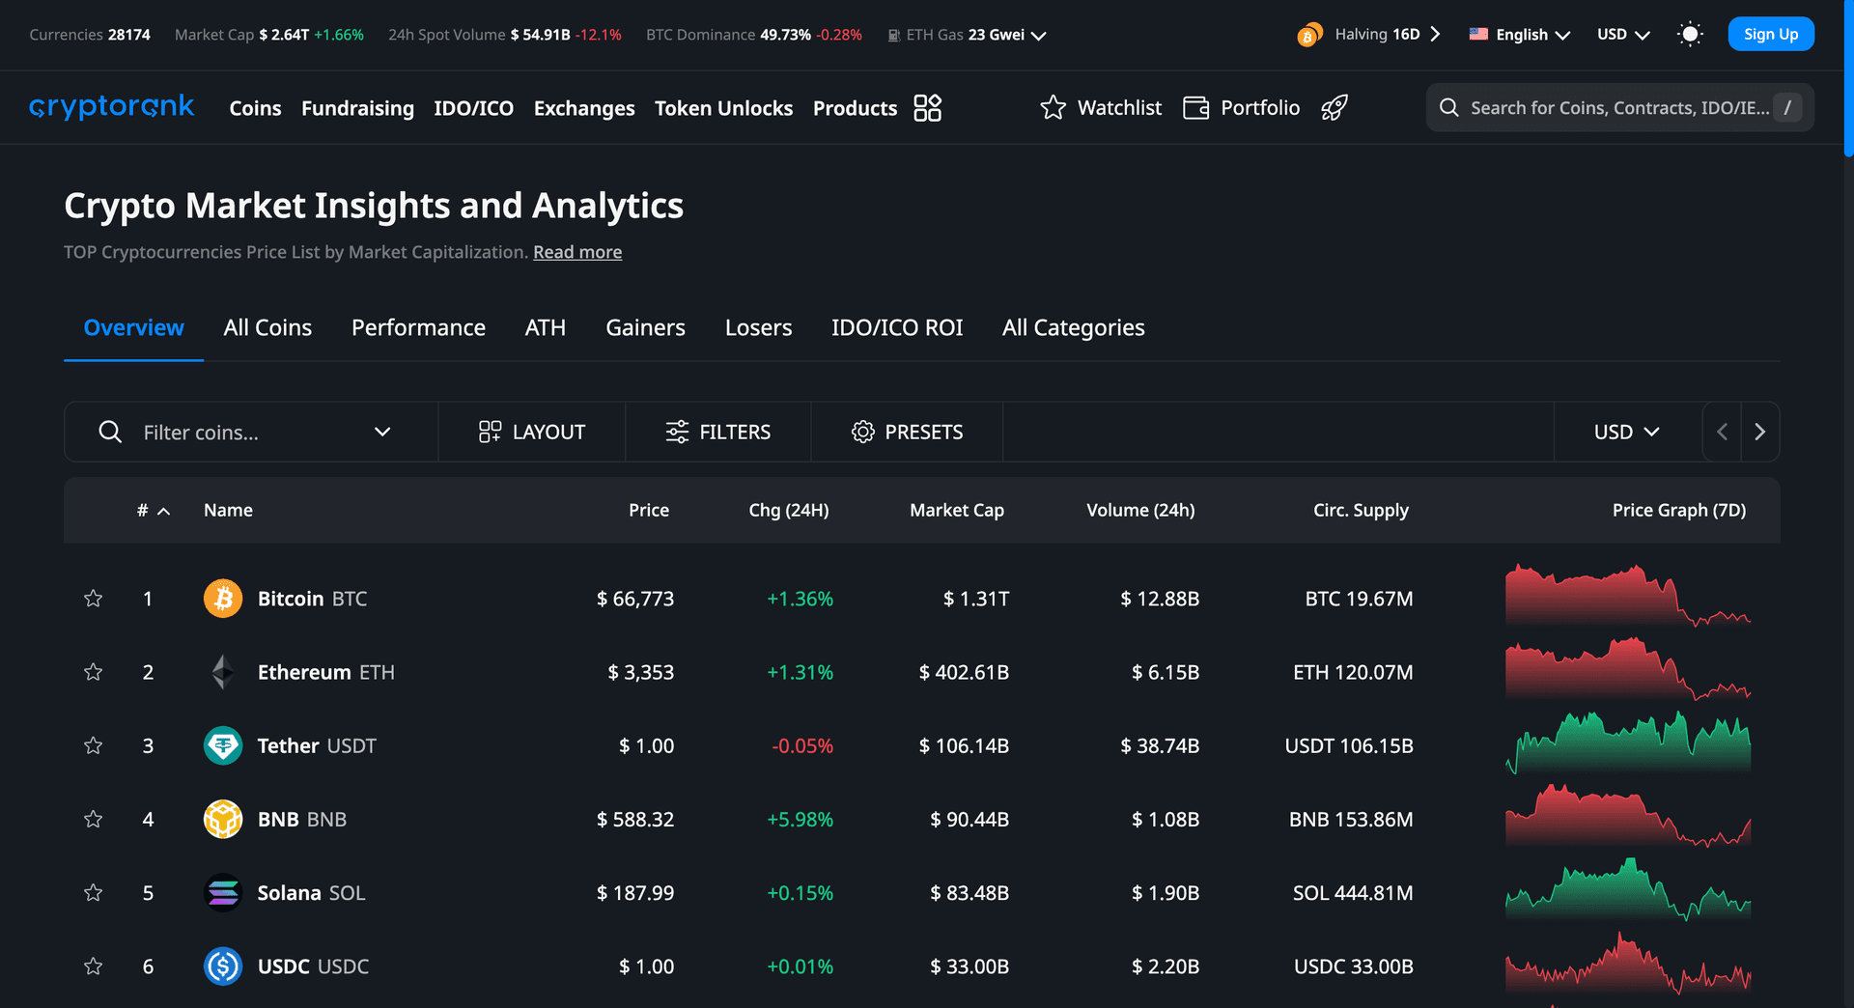Star Ethereum to add to watchlist
The height and width of the screenshot is (1008, 1854).
pos(93,672)
